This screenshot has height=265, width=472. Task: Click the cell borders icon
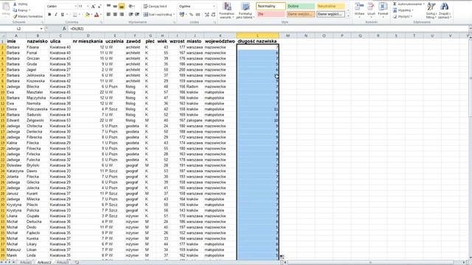[x=74, y=15]
